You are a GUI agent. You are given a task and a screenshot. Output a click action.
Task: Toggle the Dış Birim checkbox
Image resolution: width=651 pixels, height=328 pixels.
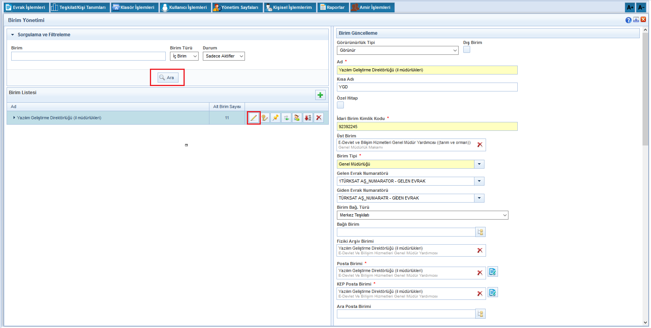[x=467, y=49]
